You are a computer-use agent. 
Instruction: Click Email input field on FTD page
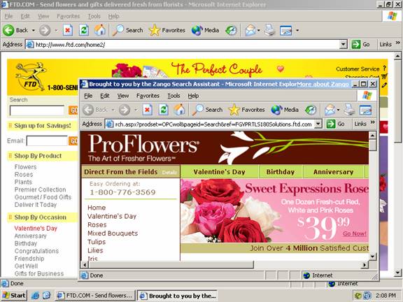tap(47, 141)
